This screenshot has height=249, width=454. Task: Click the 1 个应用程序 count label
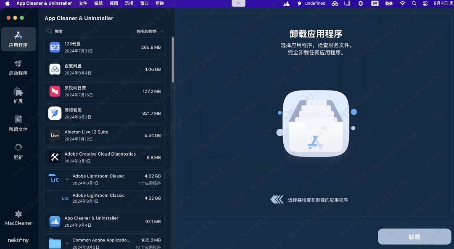tap(149, 183)
